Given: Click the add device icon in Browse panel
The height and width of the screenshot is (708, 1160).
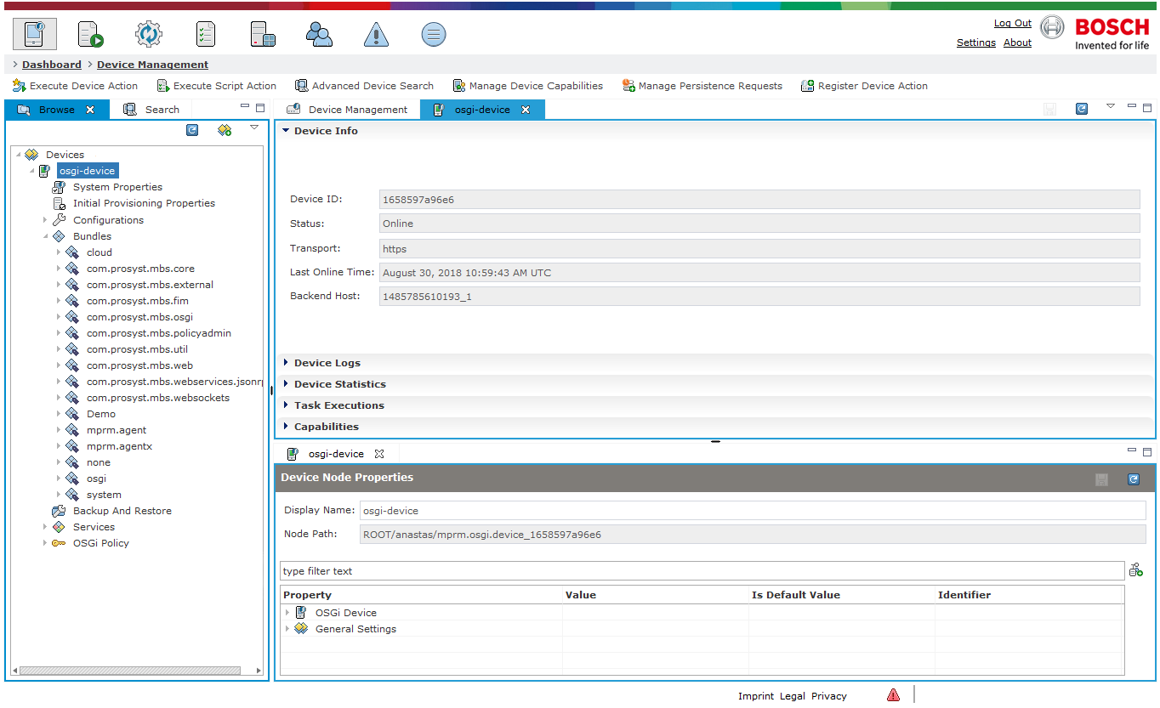Looking at the screenshot, I should (x=225, y=130).
